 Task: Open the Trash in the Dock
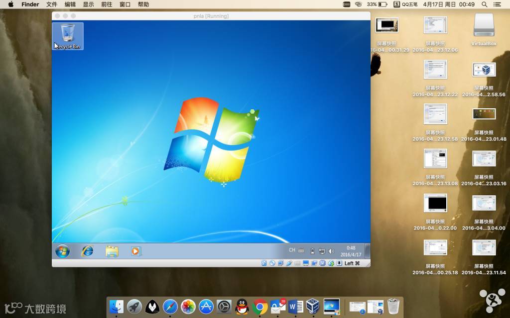[393, 306]
